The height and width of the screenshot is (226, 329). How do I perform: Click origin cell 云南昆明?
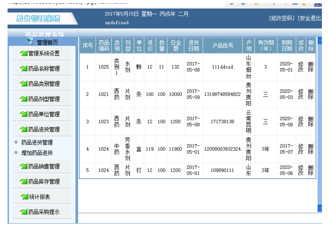point(249,122)
